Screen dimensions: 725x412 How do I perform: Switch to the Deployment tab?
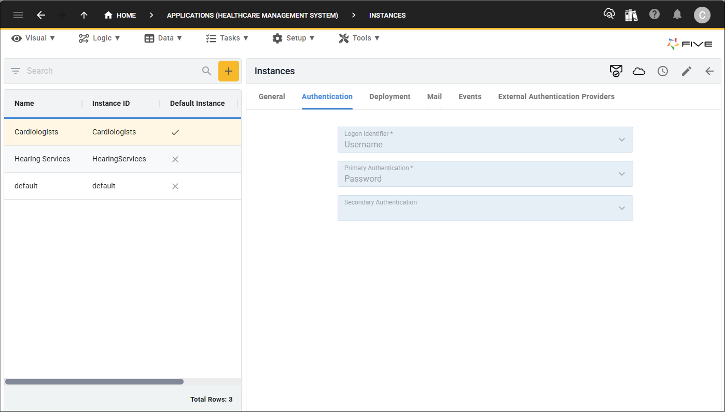(389, 97)
